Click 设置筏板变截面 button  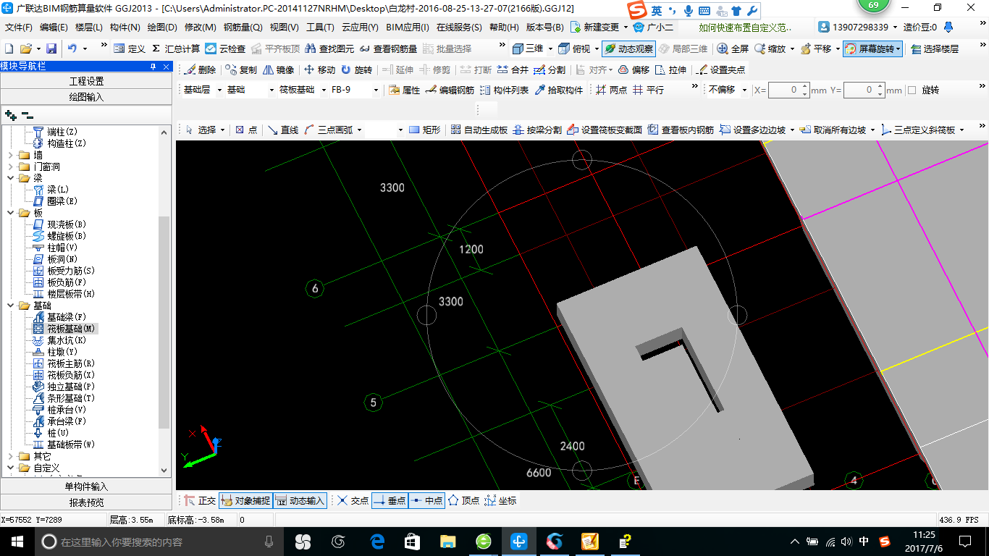tap(605, 130)
